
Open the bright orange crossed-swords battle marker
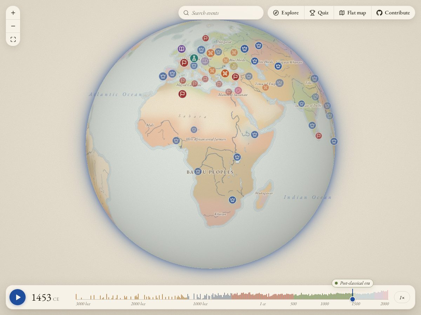(225, 73)
